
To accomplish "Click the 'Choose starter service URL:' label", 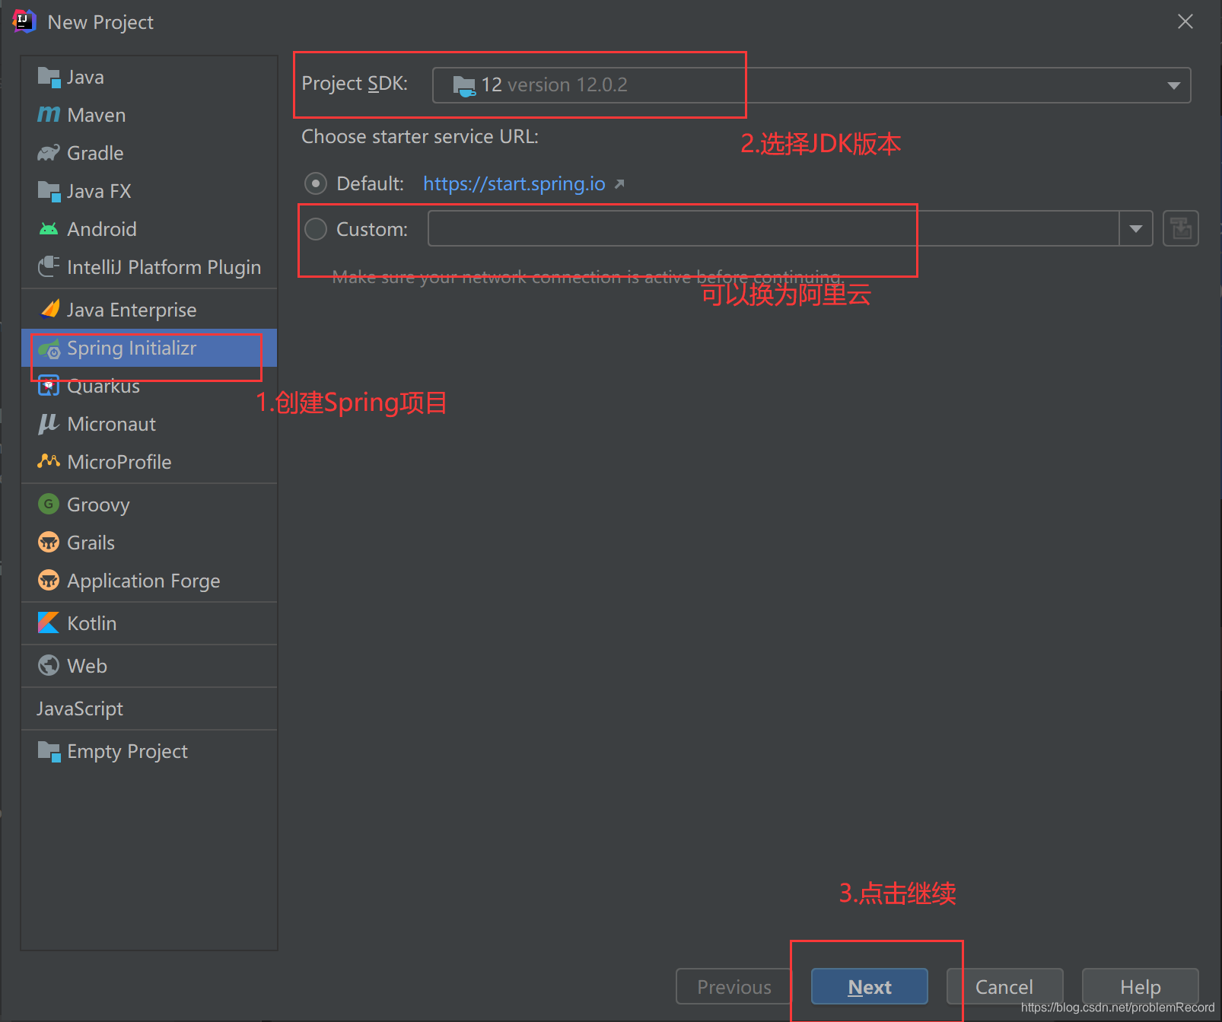I will coord(420,137).
